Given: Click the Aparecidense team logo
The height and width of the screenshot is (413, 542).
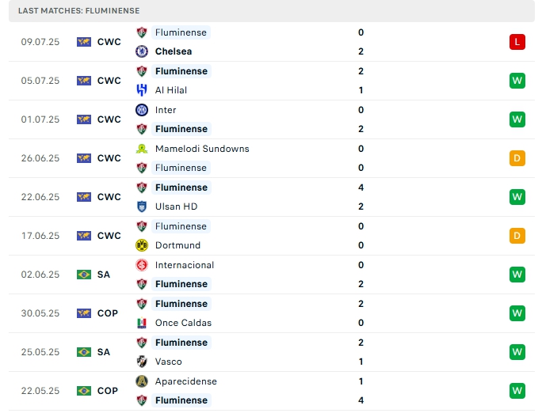Looking at the screenshot, I should tap(142, 381).
